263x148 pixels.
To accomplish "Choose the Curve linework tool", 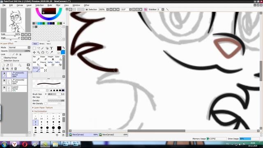I will click(x=36, y=69).
